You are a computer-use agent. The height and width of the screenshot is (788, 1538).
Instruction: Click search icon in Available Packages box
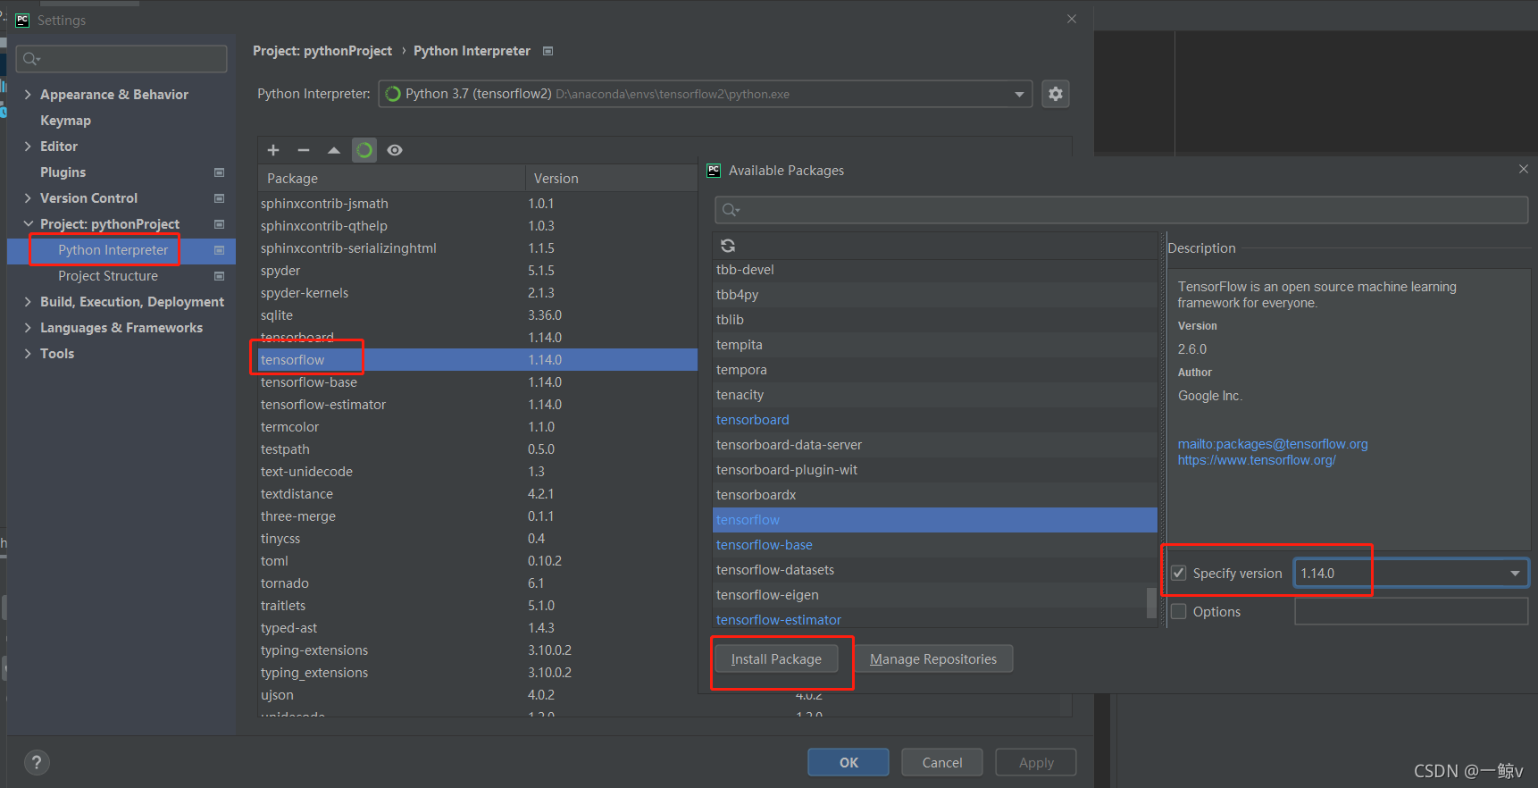731,210
